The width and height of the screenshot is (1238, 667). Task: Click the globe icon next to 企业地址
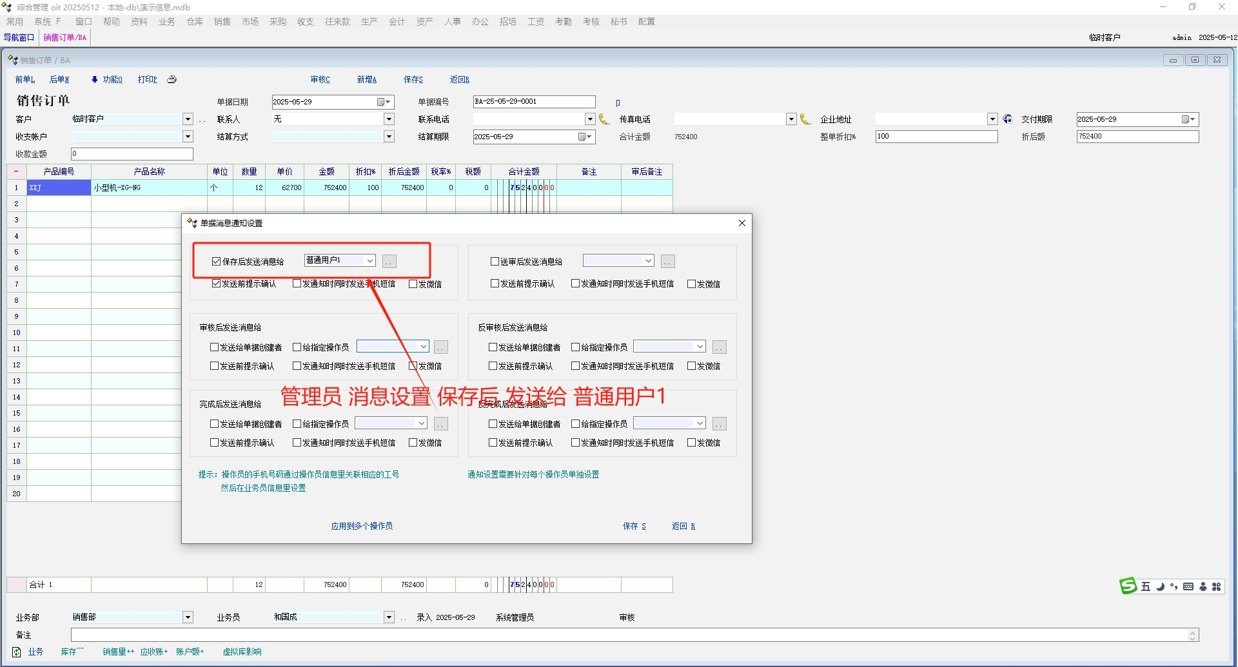click(1007, 119)
